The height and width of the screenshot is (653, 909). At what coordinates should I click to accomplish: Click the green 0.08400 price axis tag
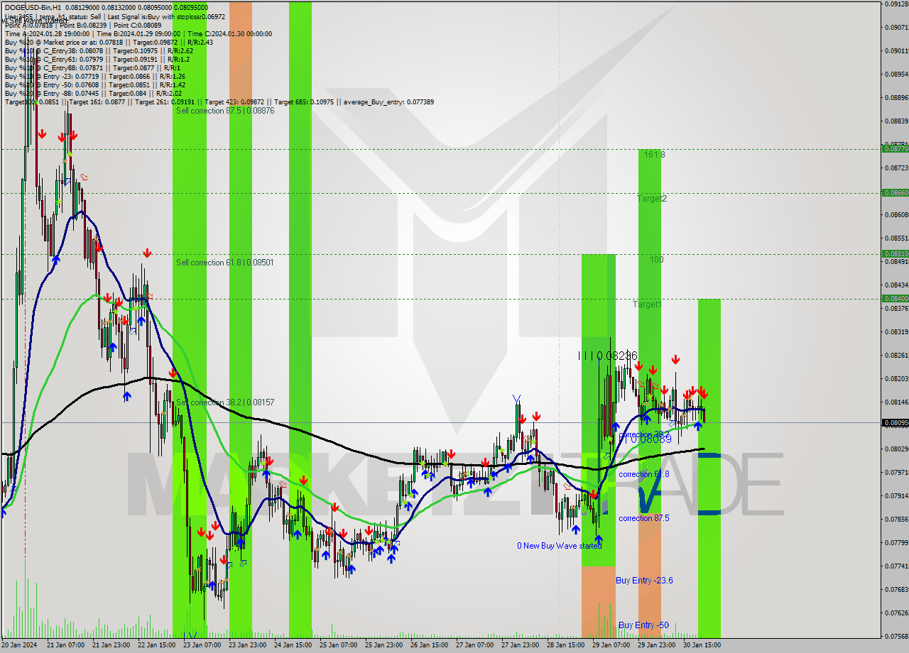click(895, 299)
